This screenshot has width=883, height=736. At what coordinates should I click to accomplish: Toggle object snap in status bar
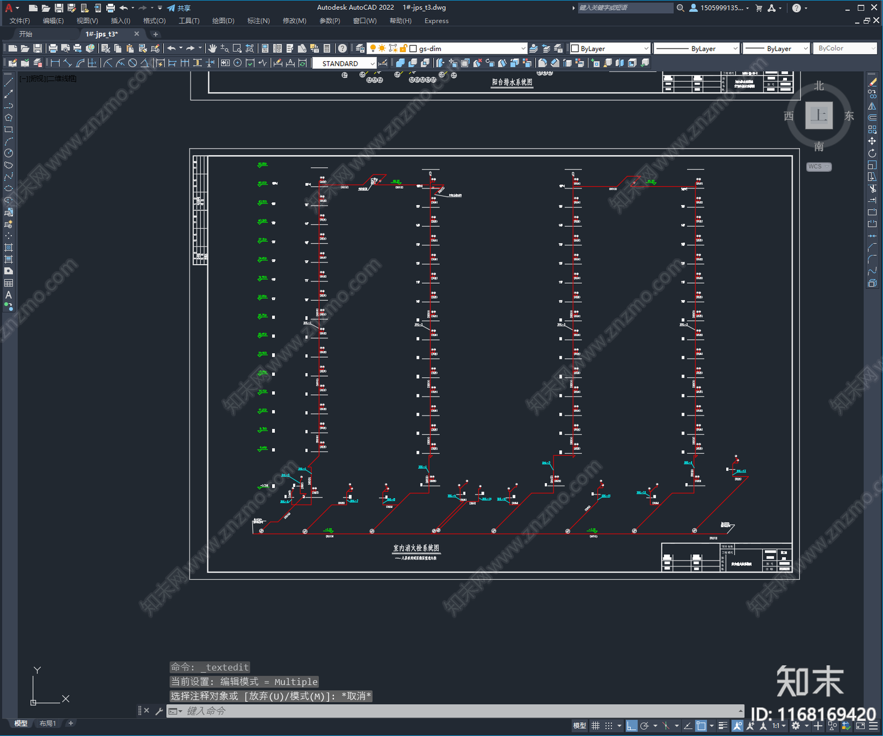(x=701, y=726)
